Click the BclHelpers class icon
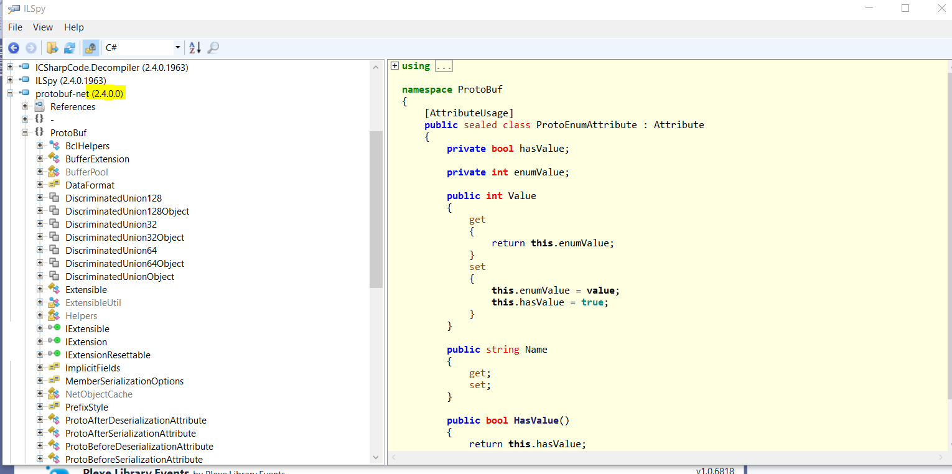 54,146
